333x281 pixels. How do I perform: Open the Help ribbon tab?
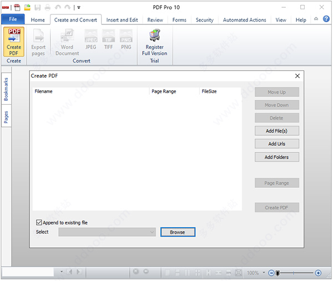coord(301,20)
